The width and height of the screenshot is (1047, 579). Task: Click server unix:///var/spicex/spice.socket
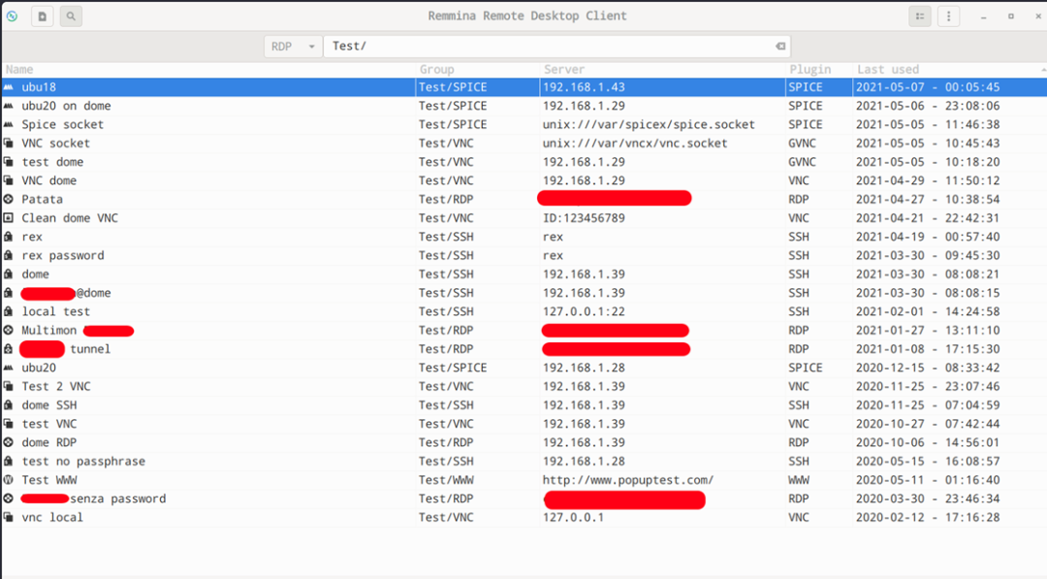tap(649, 124)
